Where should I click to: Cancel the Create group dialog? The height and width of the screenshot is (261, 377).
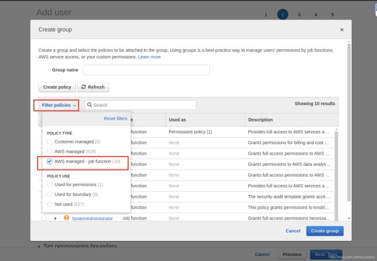coord(293,231)
